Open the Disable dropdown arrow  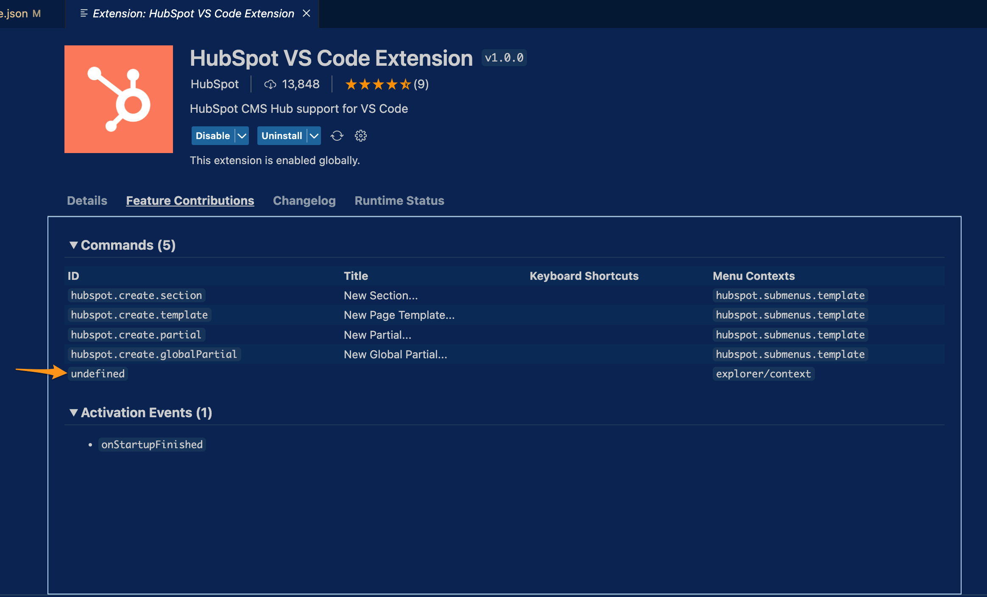tap(241, 136)
